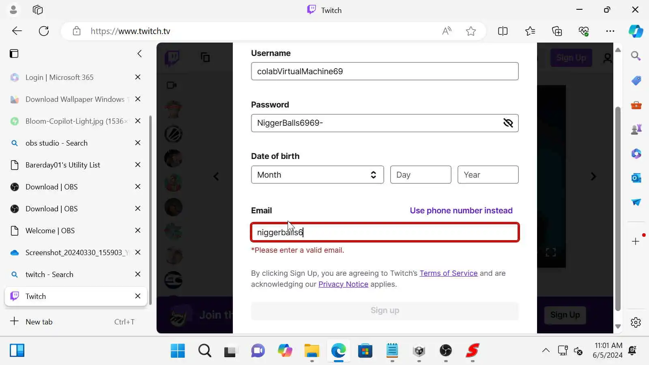The image size is (649, 365).
Task: Customize sidebar with plus icon
Action: click(x=636, y=241)
